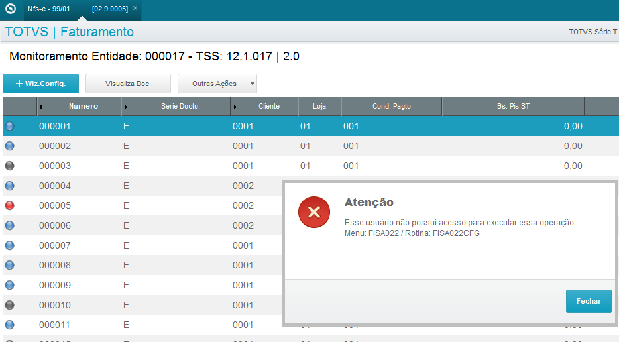Image resolution: width=619 pixels, height=342 pixels.
Task: Select document number 000005
Action: point(55,205)
